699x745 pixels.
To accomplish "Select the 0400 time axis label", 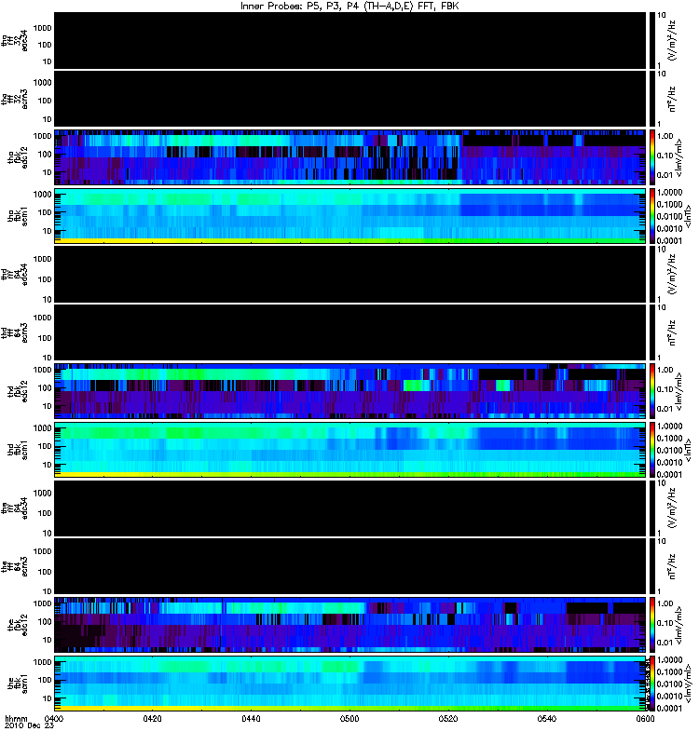I will point(54,718).
